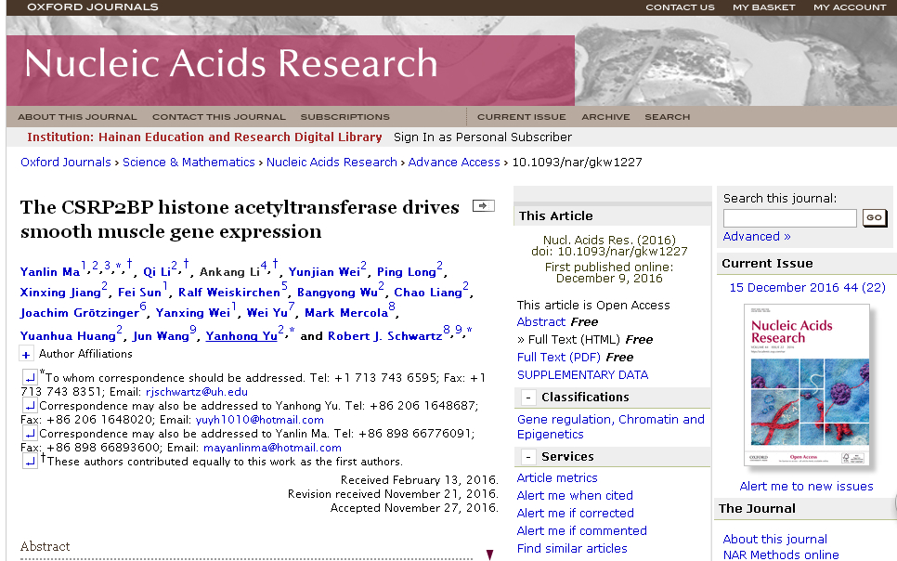Image resolution: width=897 pixels, height=561 pixels.
Task: Click the next-article arrow icon beside the title
Action: [483, 205]
